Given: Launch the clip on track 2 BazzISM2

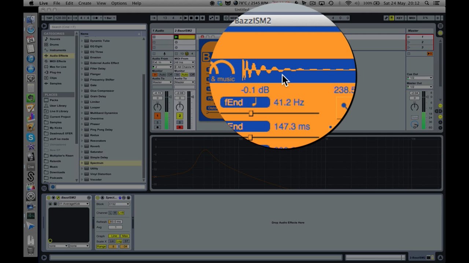Looking at the screenshot, I should (176, 37).
